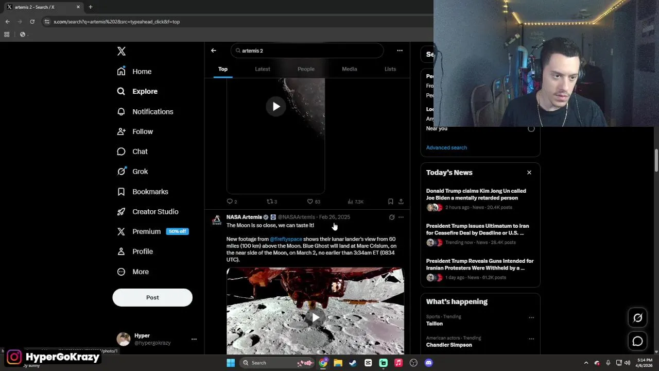Click reply icon with 2 replies
This screenshot has width=659, height=371.
coord(232,201)
